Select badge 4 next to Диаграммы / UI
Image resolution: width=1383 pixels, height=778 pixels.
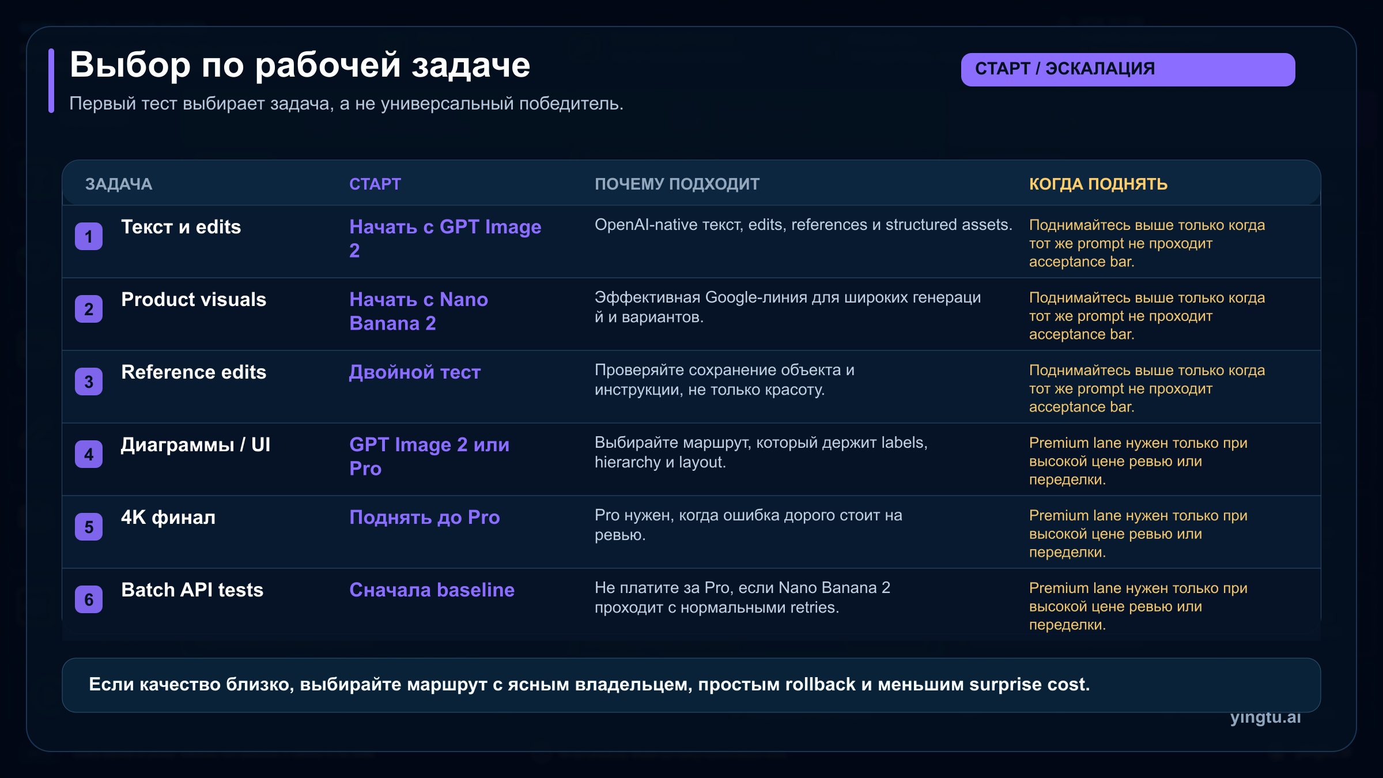click(x=89, y=453)
